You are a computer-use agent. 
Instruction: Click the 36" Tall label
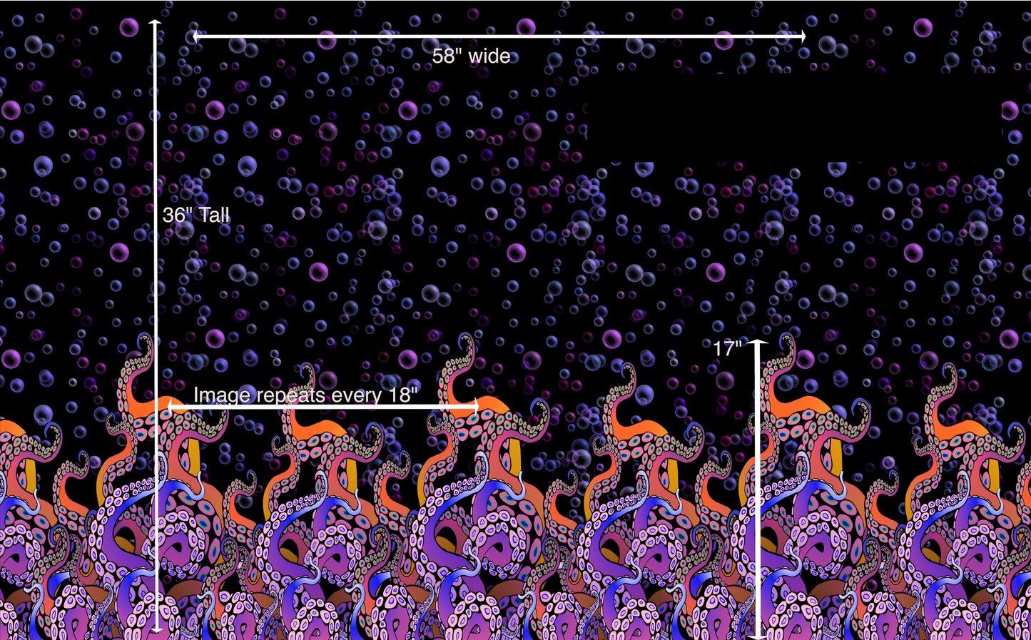(x=196, y=215)
